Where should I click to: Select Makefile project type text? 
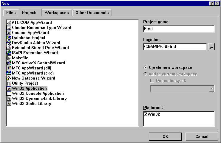(x=20, y=58)
